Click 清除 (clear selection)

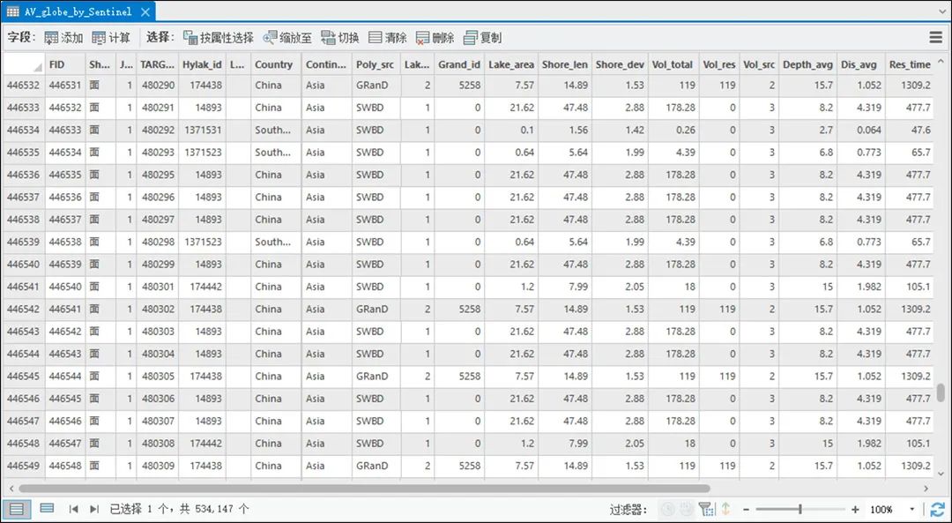(x=387, y=38)
